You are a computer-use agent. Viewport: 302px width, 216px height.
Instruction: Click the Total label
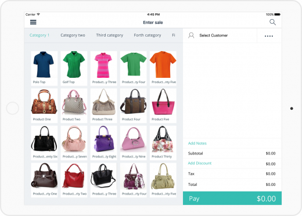[192, 185]
